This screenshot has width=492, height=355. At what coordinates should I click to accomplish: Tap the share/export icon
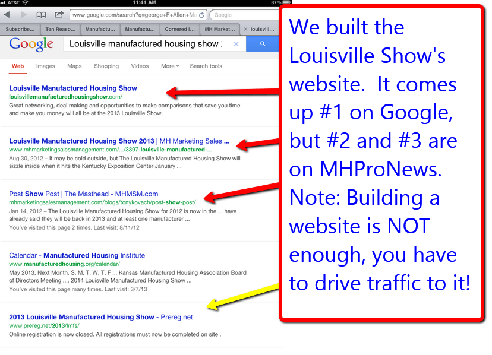coord(59,14)
